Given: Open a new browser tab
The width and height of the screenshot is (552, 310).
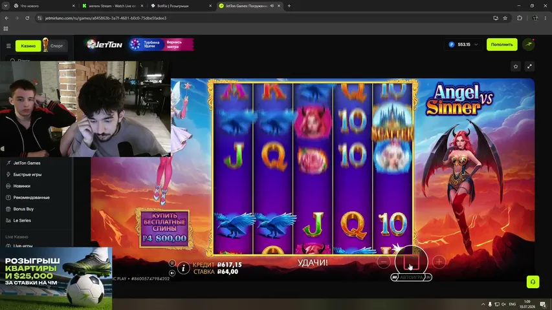Looking at the screenshot, I should 289,6.
